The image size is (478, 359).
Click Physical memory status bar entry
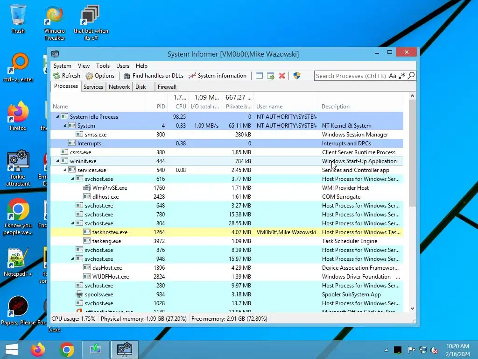pyautogui.click(x=144, y=319)
